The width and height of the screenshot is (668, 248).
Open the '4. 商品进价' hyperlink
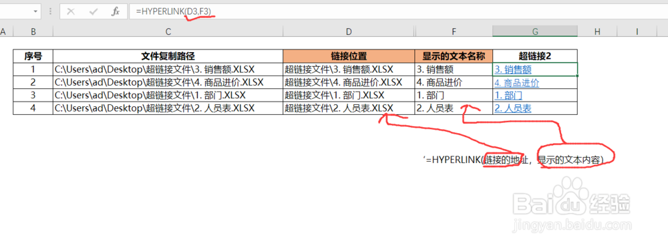point(517,82)
